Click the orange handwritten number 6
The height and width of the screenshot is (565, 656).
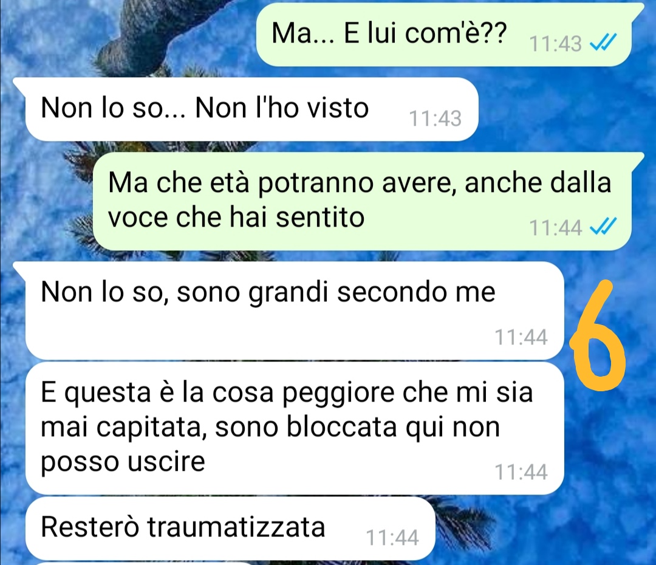pos(597,335)
